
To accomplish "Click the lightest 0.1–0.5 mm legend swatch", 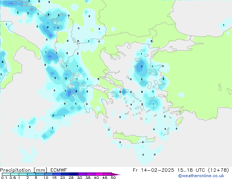I will 6,174.
